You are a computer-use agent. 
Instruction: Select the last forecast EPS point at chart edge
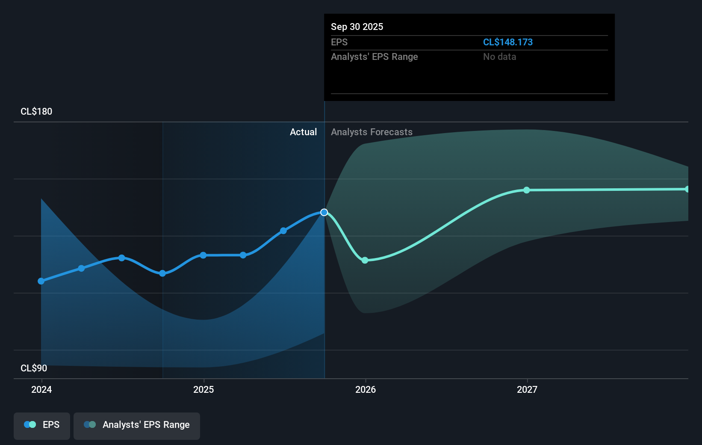click(687, 189)
